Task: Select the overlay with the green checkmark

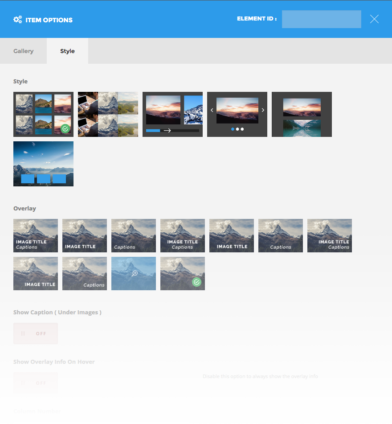Action: (183, 273)
